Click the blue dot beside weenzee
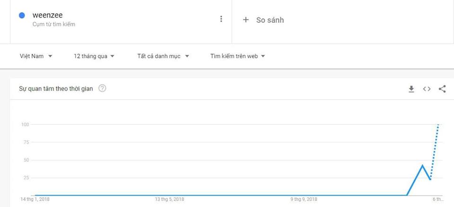The image size is (454, 207). [22, 16]
